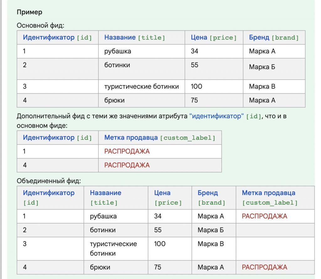Select the Марка А cell in the рубашка row of the Основной фид table
Viewport: 321px width, 279px height.
274,51
